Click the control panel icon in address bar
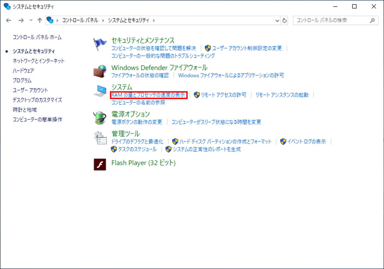This screenshot has width=384, height=269. coord(50,20)
